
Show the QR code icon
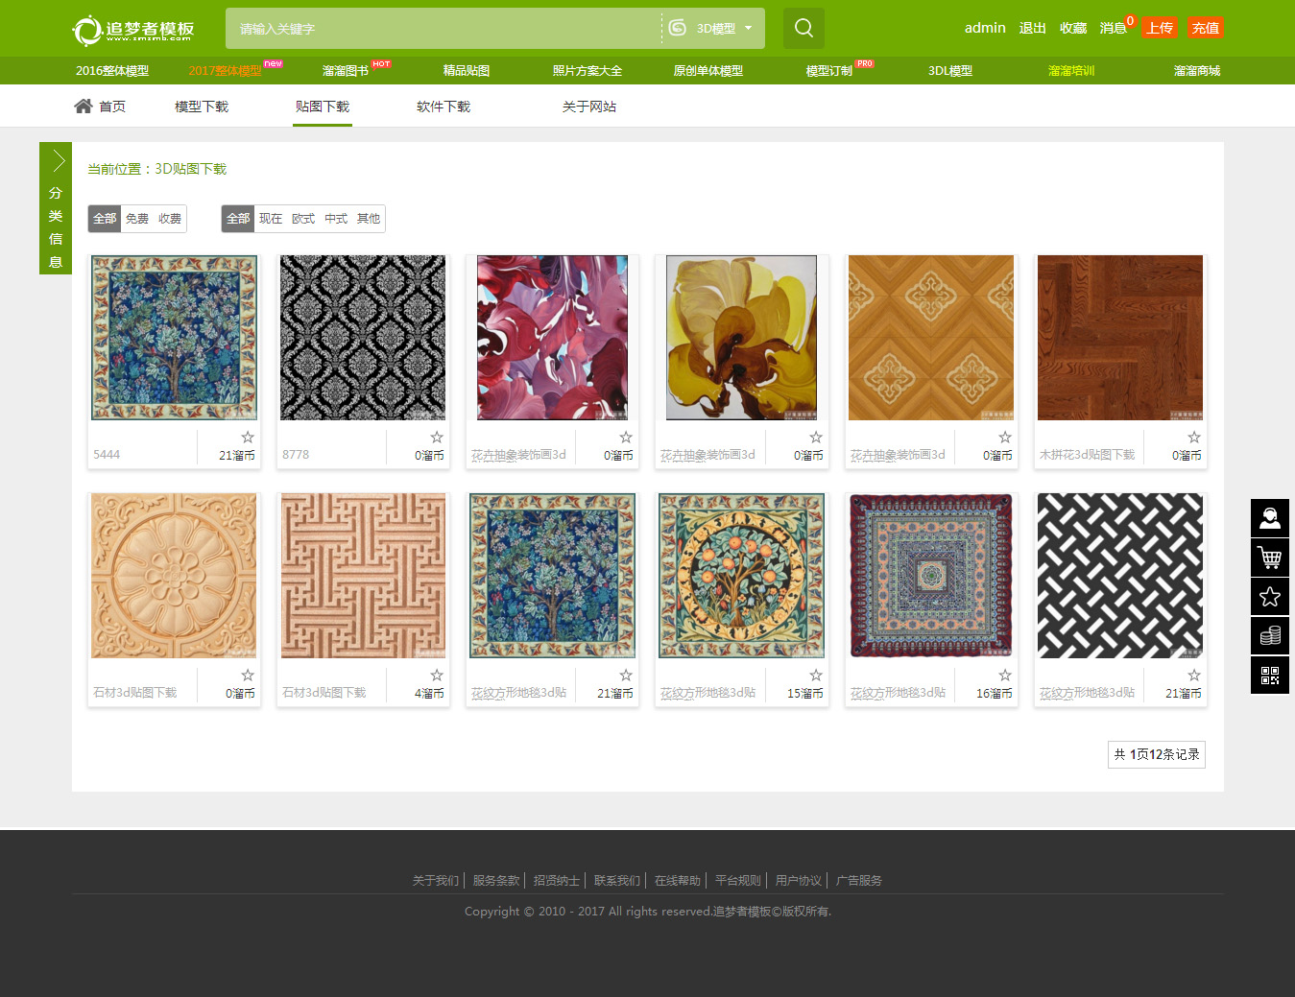tap(1269, 676)
